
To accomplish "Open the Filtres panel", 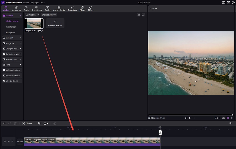I will click(82, 9).
